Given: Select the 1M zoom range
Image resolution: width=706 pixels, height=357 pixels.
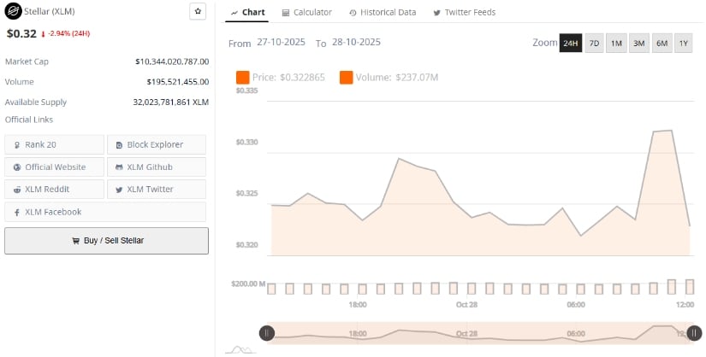Looking at the screenshot, I should pyautogui.click(x=616, y=44).
